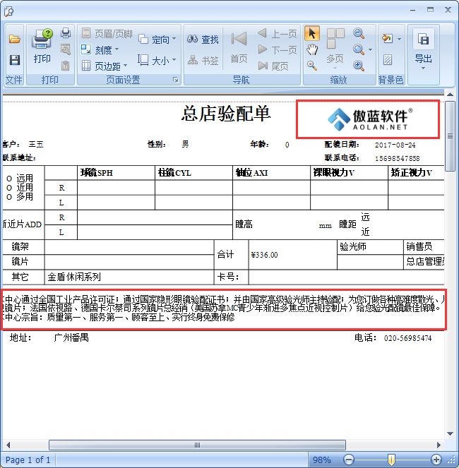Select the hand pan tool

312,49
